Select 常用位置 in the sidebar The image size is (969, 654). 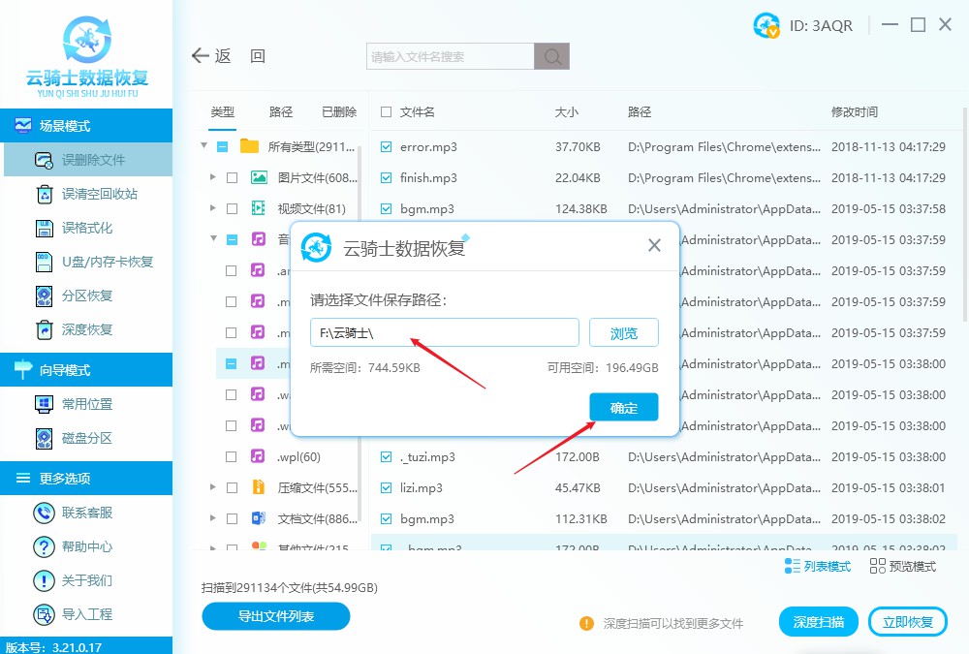pyautogui.click(x=43, y=403)
